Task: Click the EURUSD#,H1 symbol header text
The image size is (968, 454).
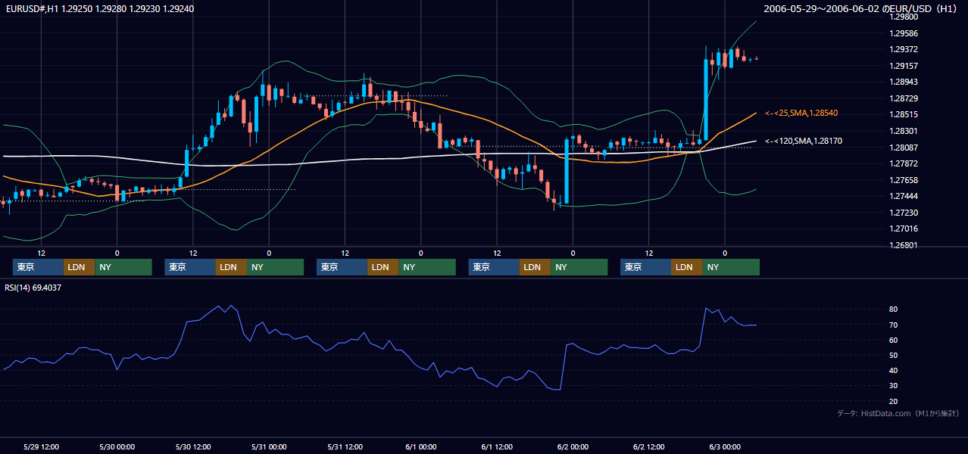Action: coord(98,9)
